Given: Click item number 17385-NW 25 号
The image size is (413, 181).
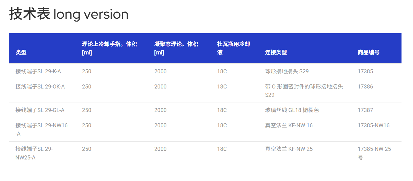Looking at the screenshot, I should click(x=374, y=153).
